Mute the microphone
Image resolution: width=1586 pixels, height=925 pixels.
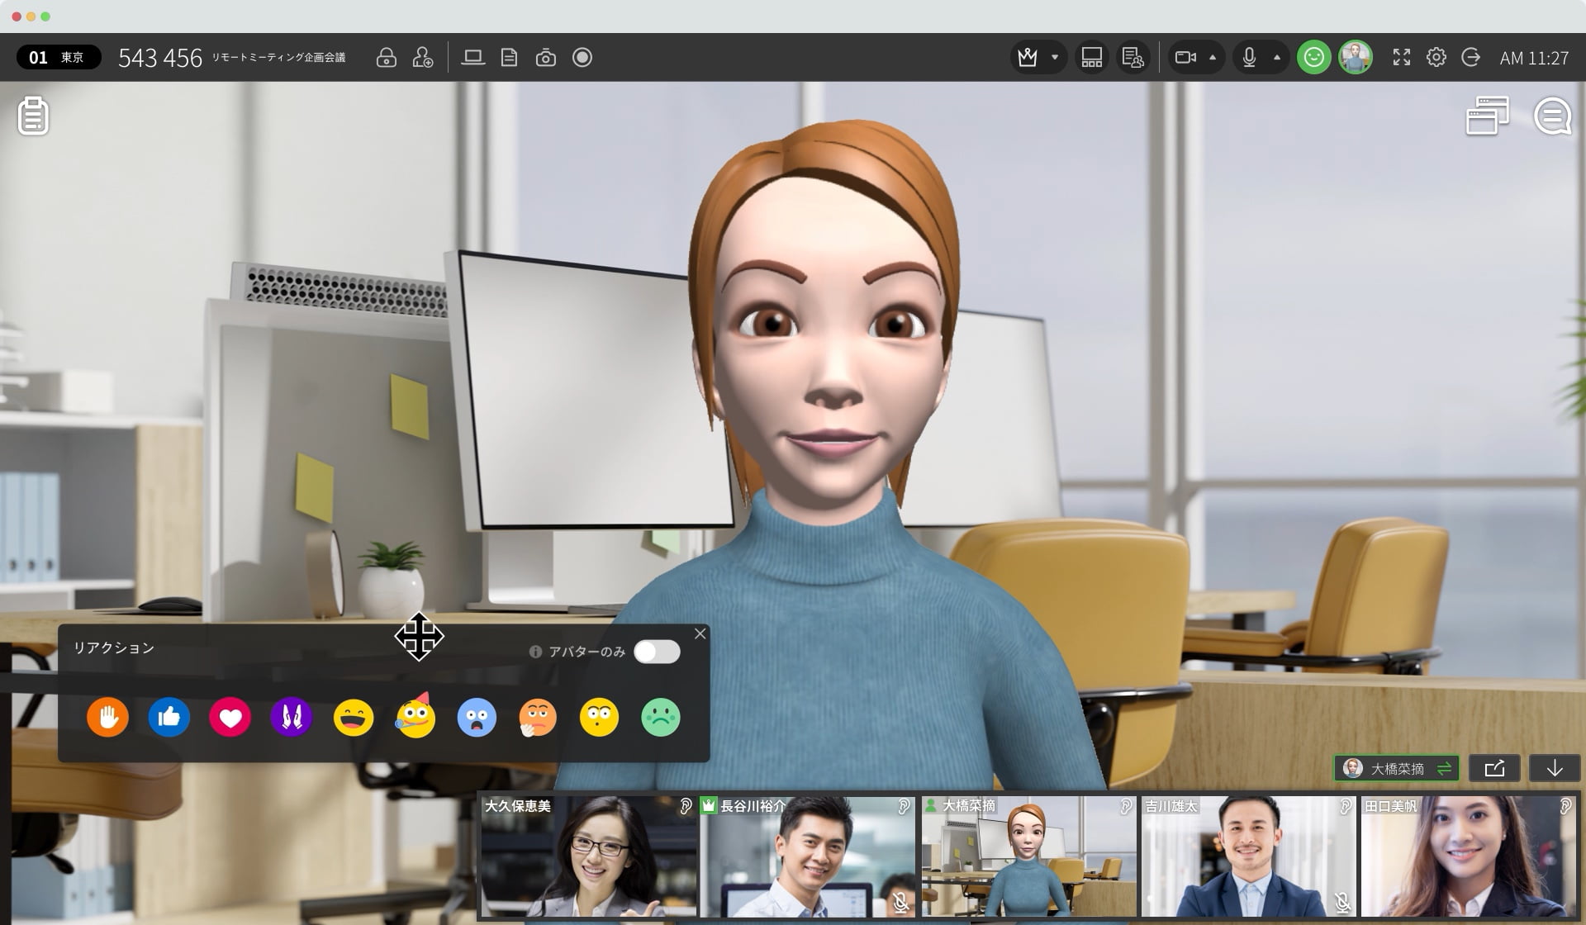coord(1250,58)
